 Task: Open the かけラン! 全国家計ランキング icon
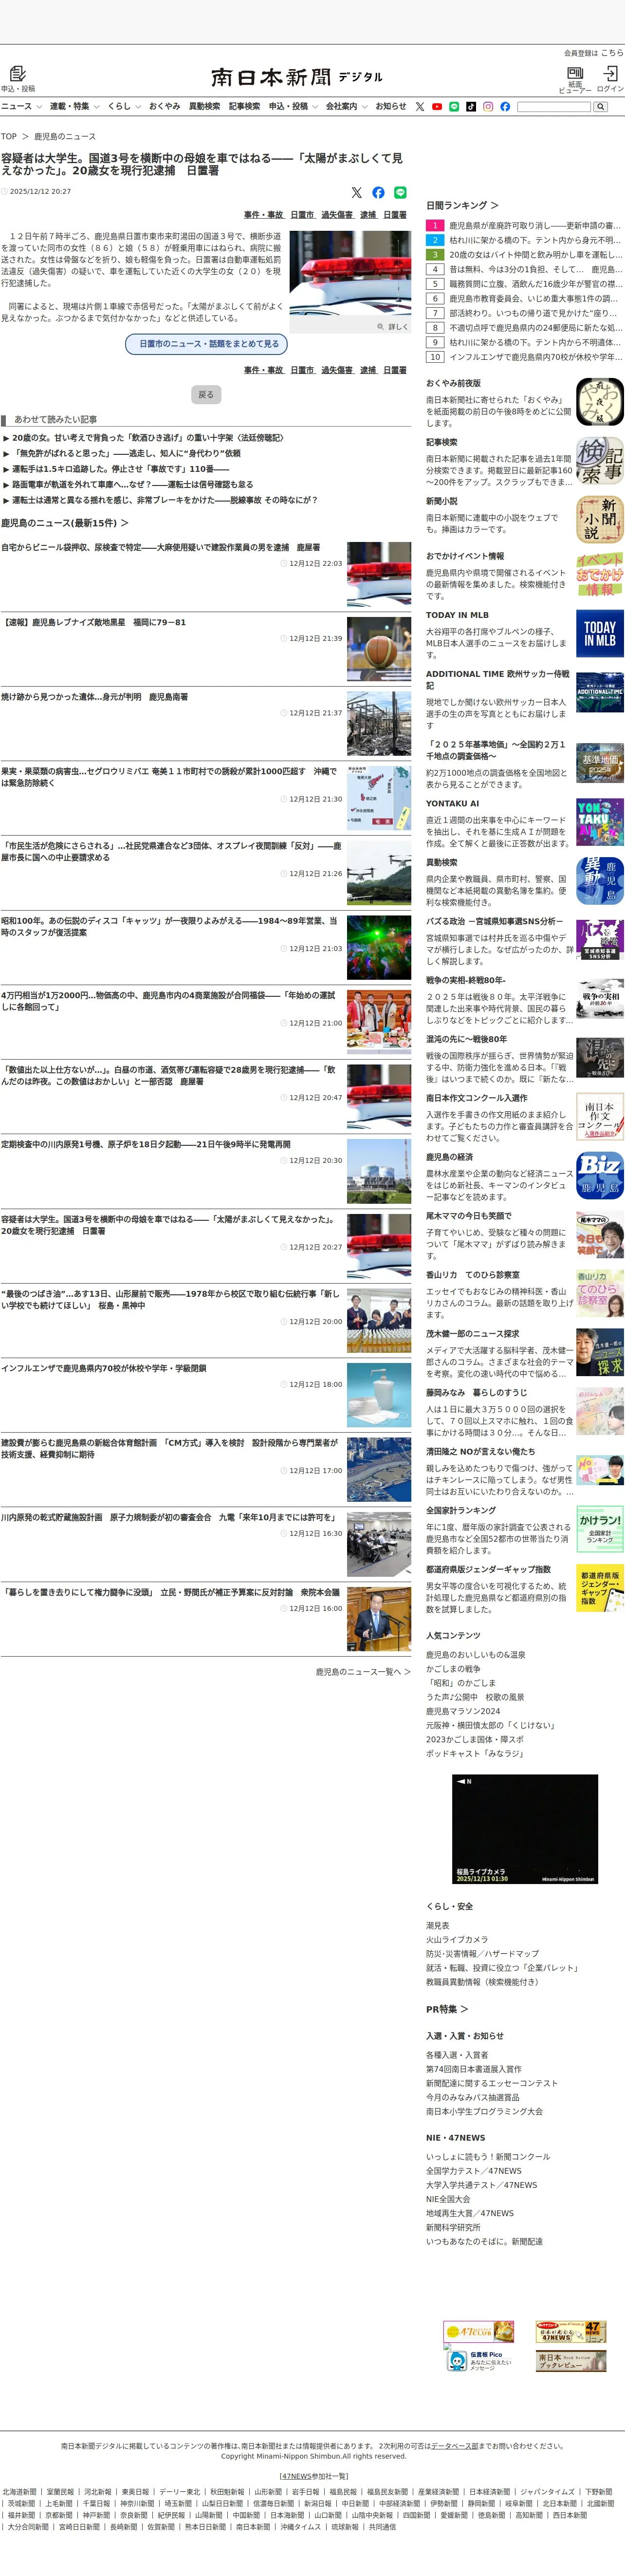coord(599,1529)
